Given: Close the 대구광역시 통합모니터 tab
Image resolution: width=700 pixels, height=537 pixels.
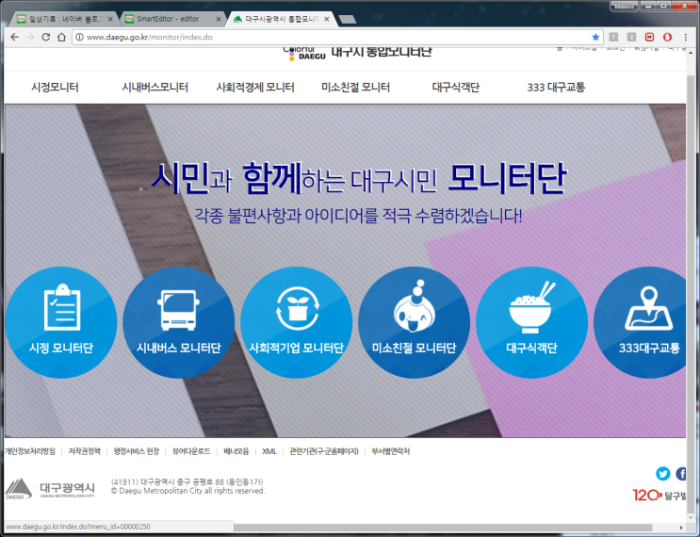Looking at the screenshot, I should click(x=327, y=19).
